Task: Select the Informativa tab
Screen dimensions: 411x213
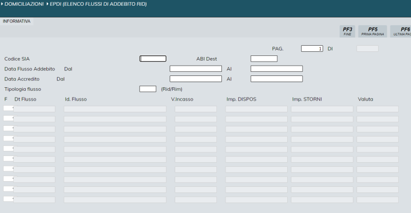Action: [x=16, y=22]
